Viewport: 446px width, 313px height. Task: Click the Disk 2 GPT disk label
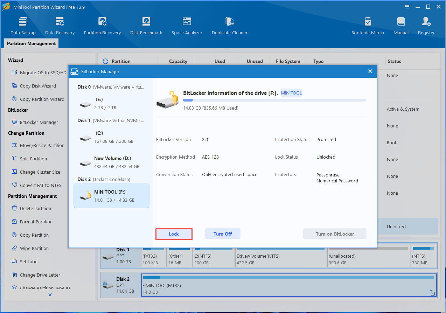click(121, 285)
